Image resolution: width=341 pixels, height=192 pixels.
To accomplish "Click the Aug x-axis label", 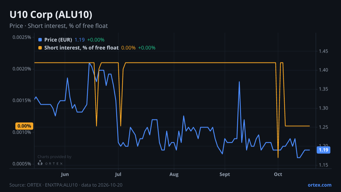I will (x=174, y=174).
